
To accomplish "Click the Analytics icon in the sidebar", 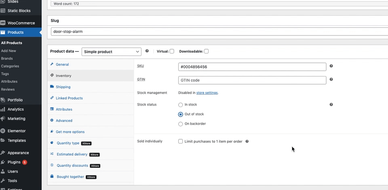I will (3, 109).
